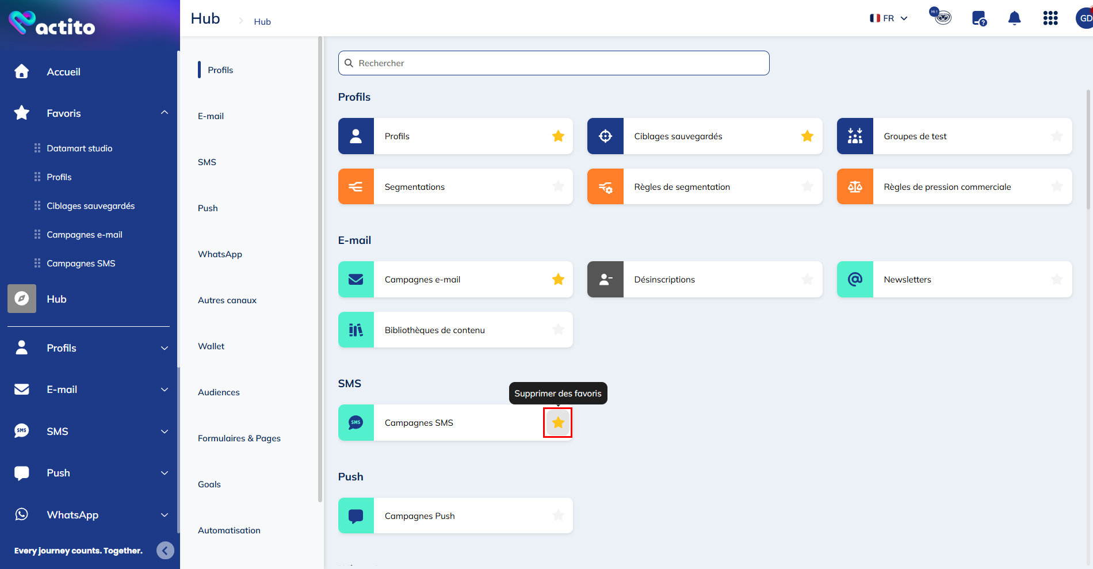Open Datamart studio from favorites
This screenshot has width=1093, height=569.
[79, 148]
